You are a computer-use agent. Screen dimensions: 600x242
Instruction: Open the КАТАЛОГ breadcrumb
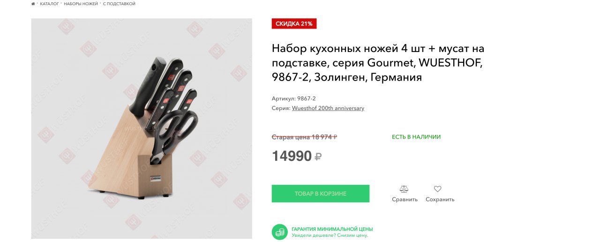point(50,4)
